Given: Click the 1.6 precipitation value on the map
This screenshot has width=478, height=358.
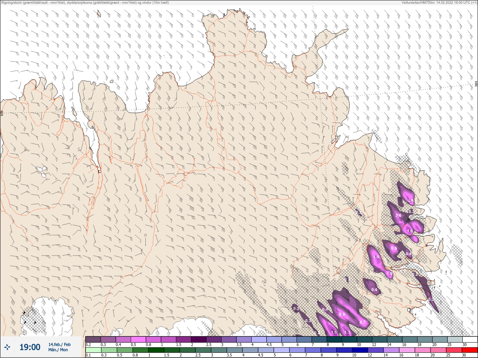Looking at the screenshot, I should (410, 231).
